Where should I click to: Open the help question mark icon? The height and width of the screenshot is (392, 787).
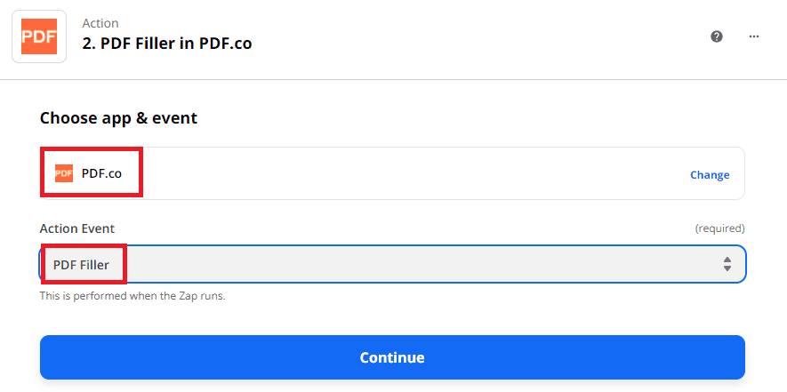coord(717,36)
